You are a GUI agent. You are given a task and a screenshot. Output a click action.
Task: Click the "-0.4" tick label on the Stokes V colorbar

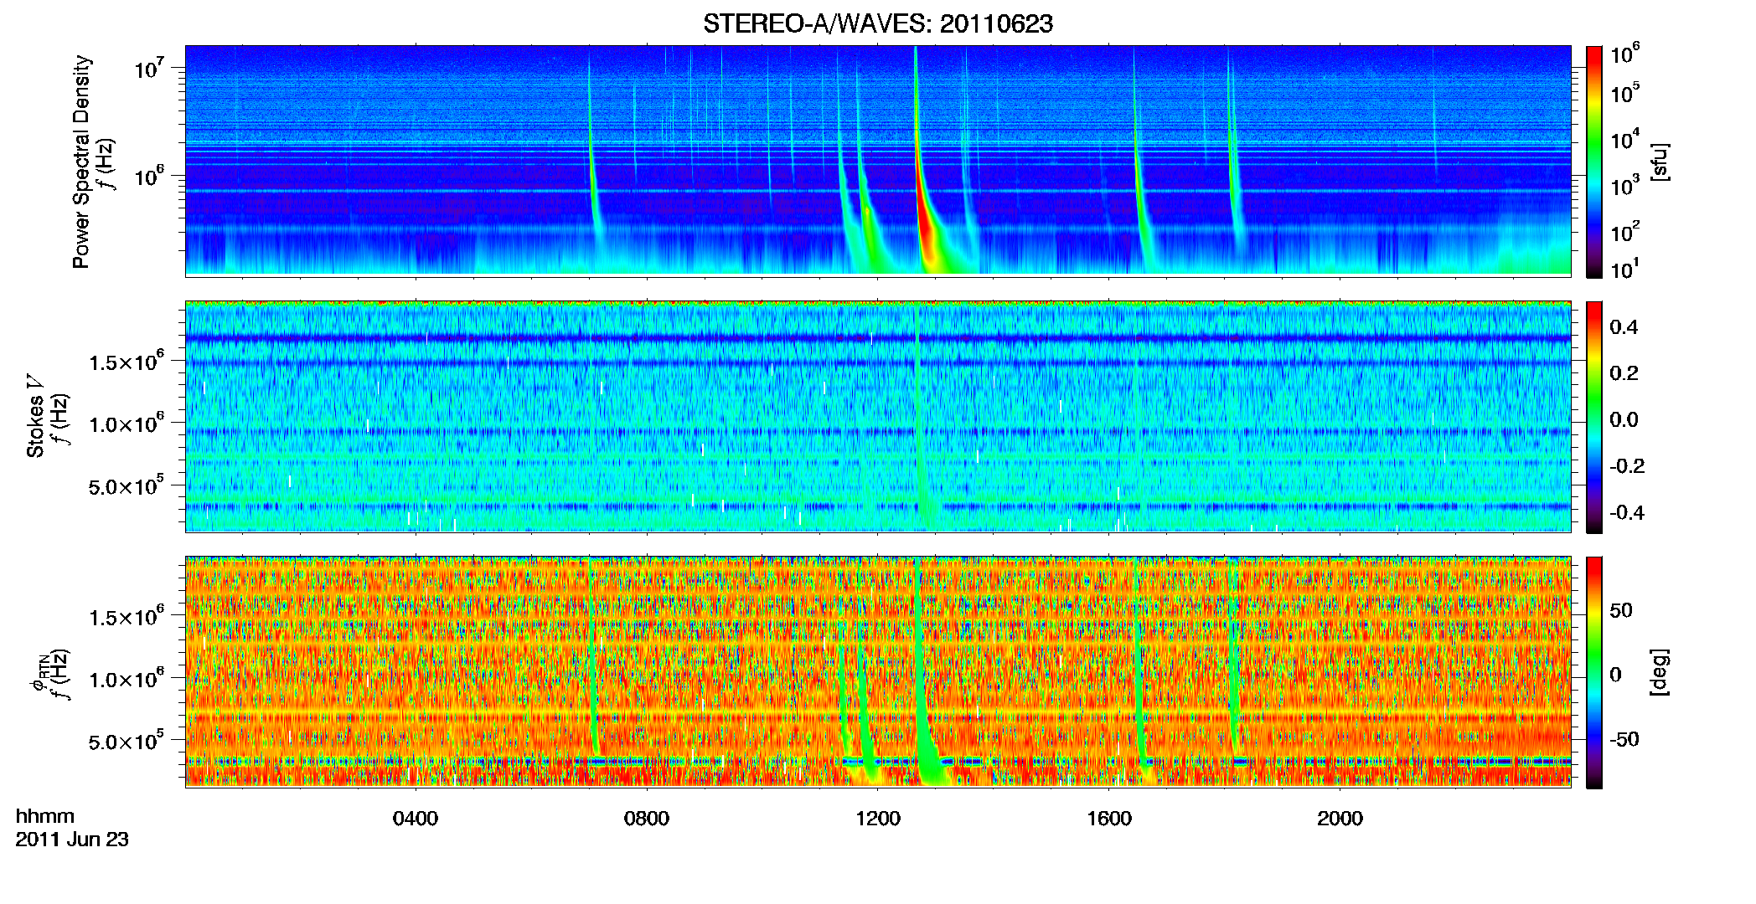tap(1627, 513)
